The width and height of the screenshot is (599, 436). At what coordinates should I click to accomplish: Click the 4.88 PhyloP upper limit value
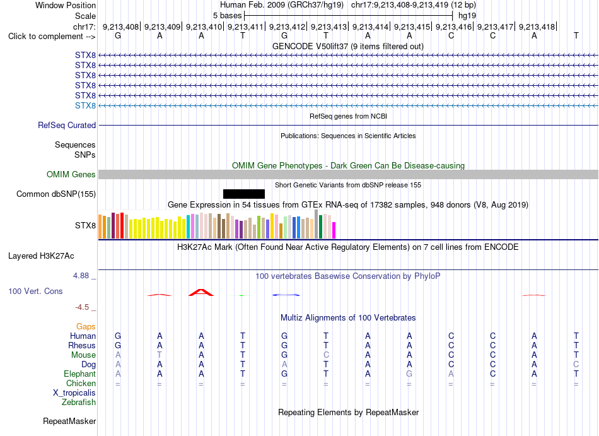tap(81, 276)
